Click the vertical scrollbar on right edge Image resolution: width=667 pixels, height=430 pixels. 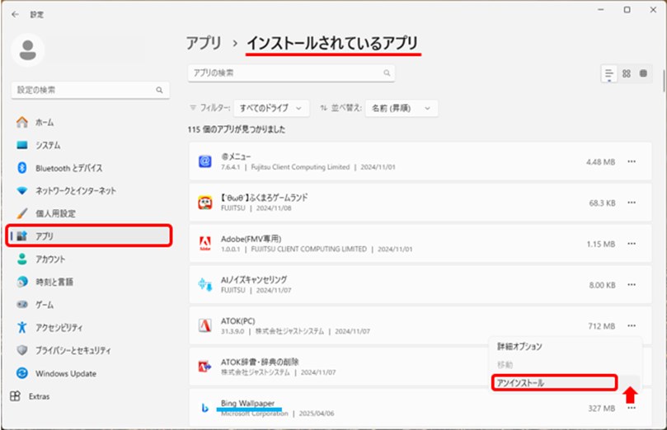(x=664, y=81)
